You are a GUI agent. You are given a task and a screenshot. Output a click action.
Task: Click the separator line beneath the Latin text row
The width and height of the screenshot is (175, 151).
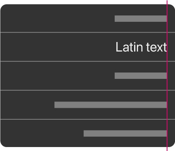pyautogui.click(x=87, y=61)
